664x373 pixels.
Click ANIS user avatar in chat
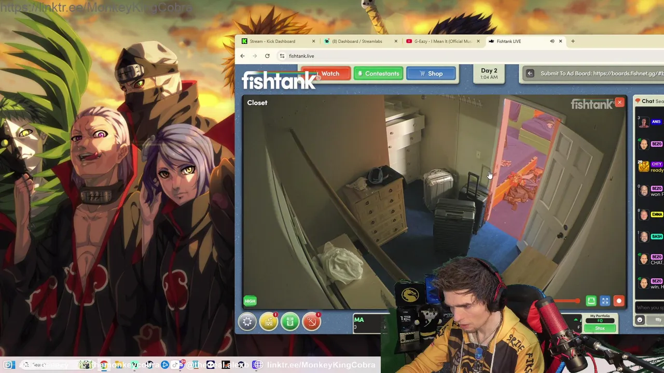pos(644,123)
